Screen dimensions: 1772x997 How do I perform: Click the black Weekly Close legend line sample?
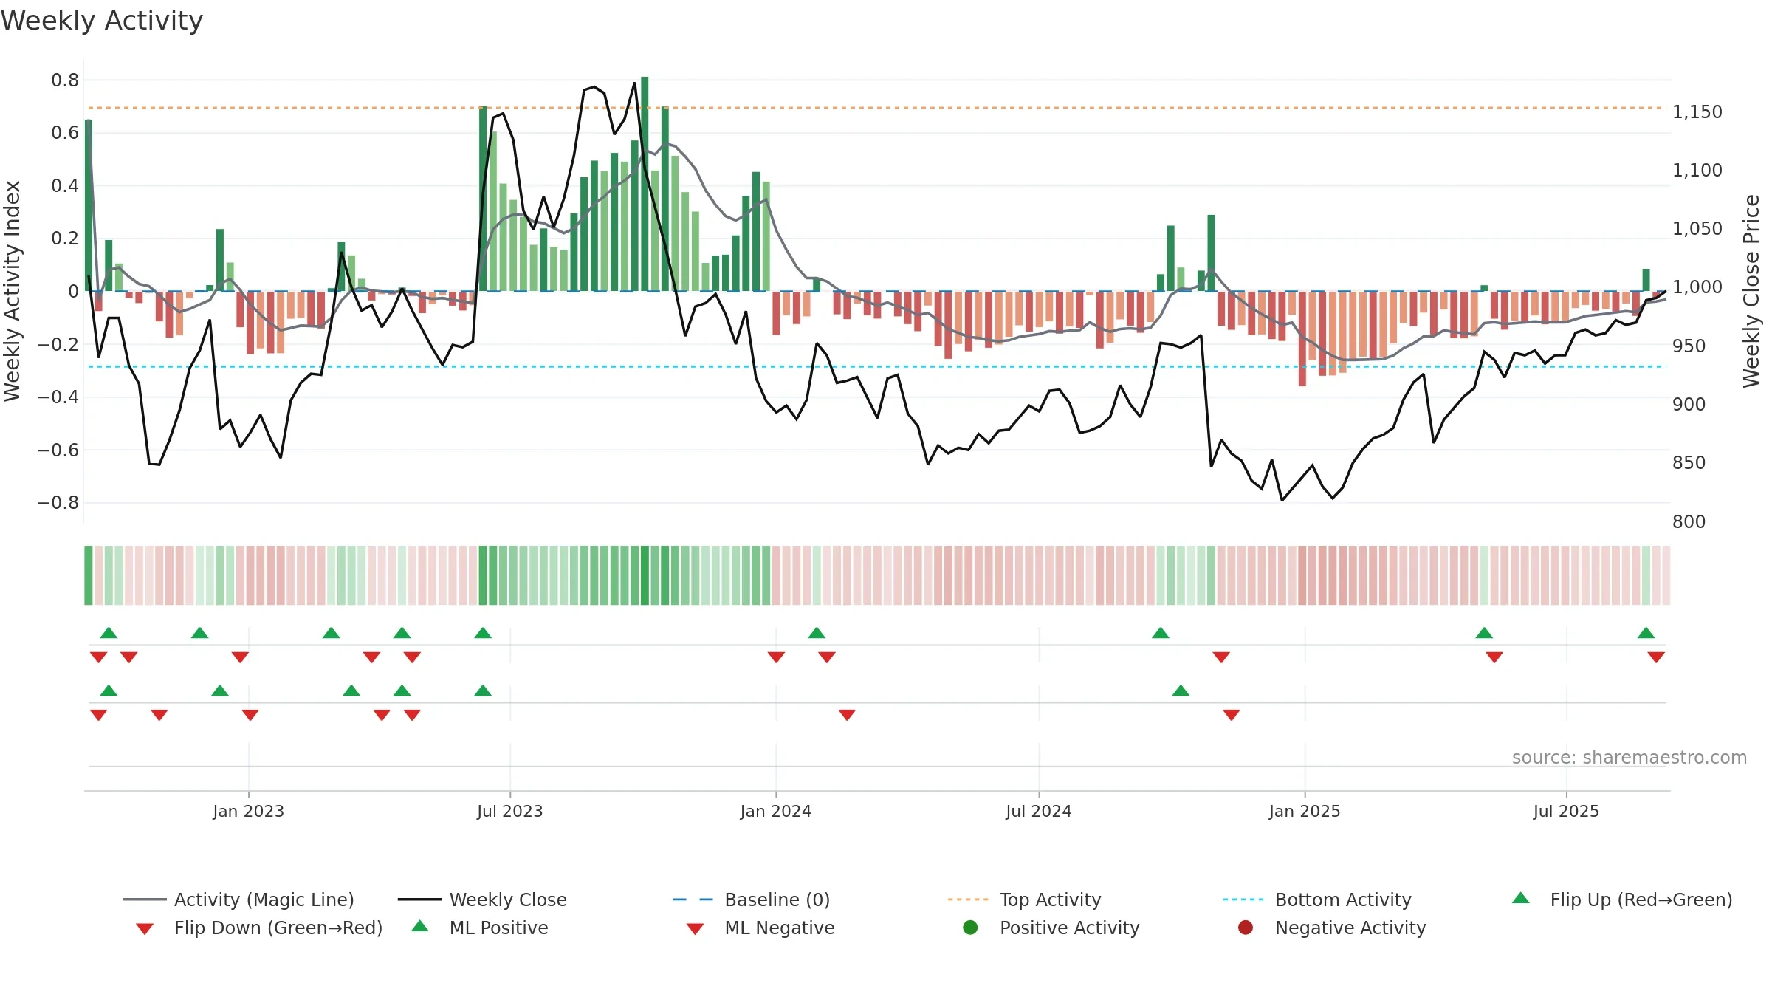[420, 900]
